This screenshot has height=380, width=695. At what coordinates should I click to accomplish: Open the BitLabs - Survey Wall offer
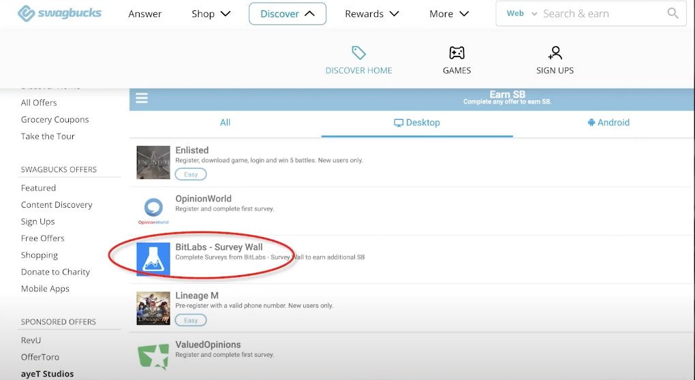219,247
